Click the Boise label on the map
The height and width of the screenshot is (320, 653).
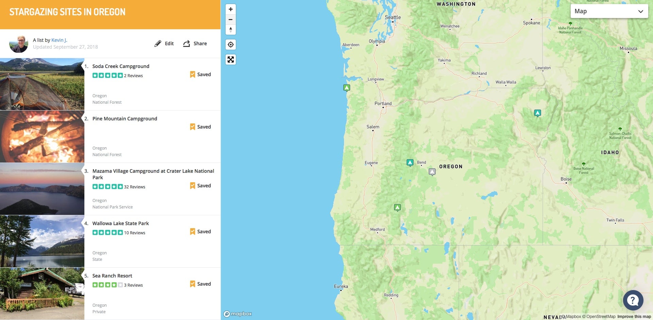(566, 179)
